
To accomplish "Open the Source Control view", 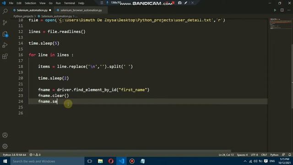I will click(x=5, y=22).
